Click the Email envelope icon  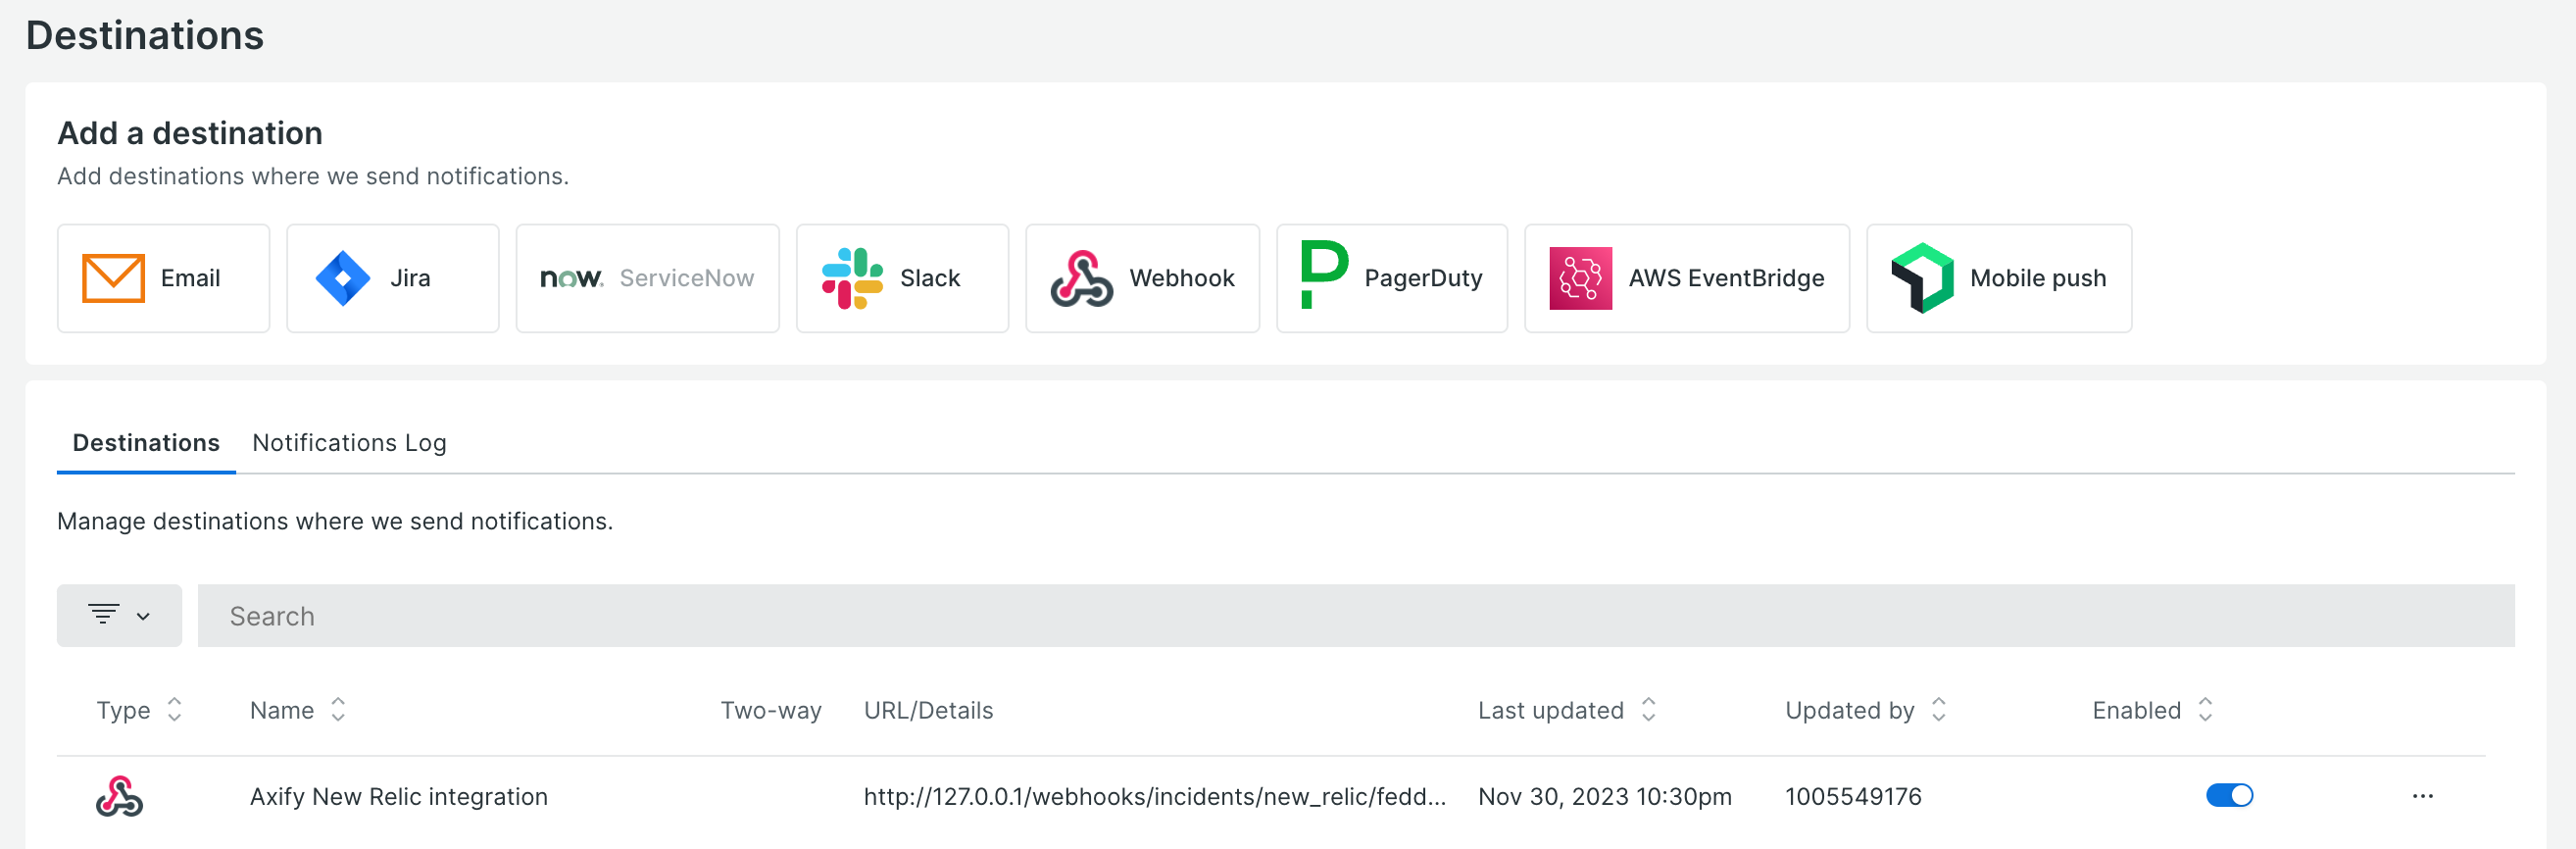[x=113, y=278]
